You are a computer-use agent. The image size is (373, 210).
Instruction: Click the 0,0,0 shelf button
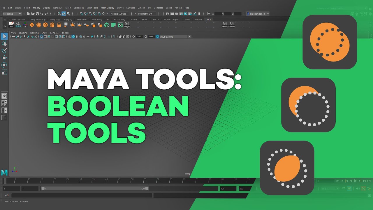(18, 25)
